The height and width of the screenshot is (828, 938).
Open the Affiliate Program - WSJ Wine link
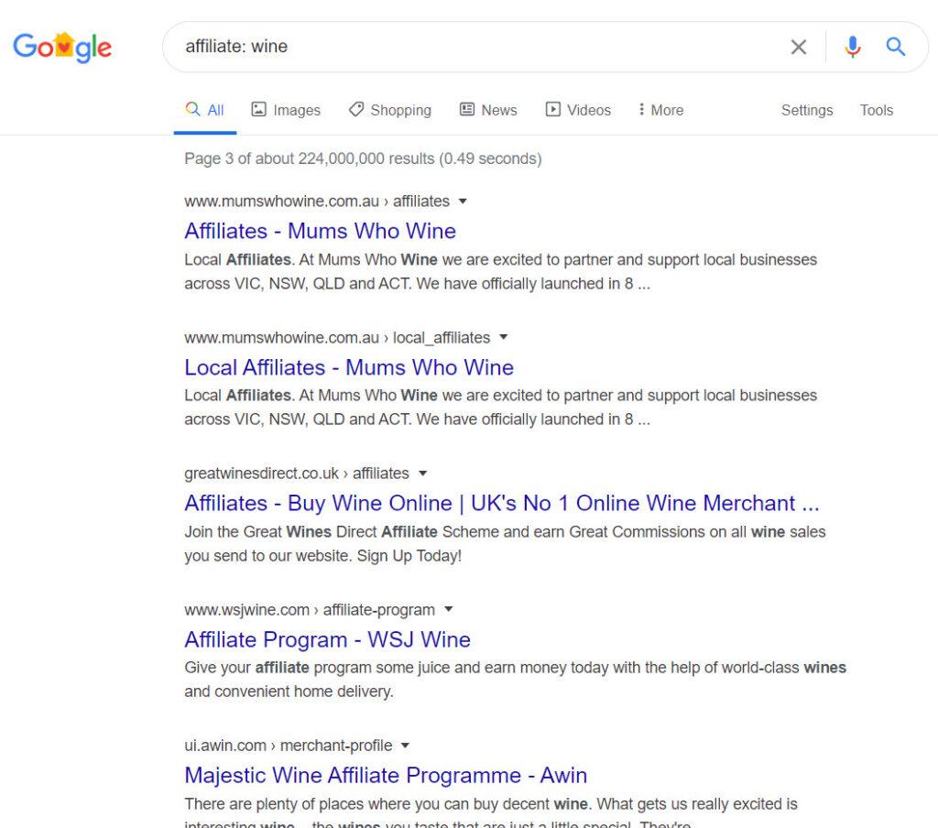click(327, 639)
